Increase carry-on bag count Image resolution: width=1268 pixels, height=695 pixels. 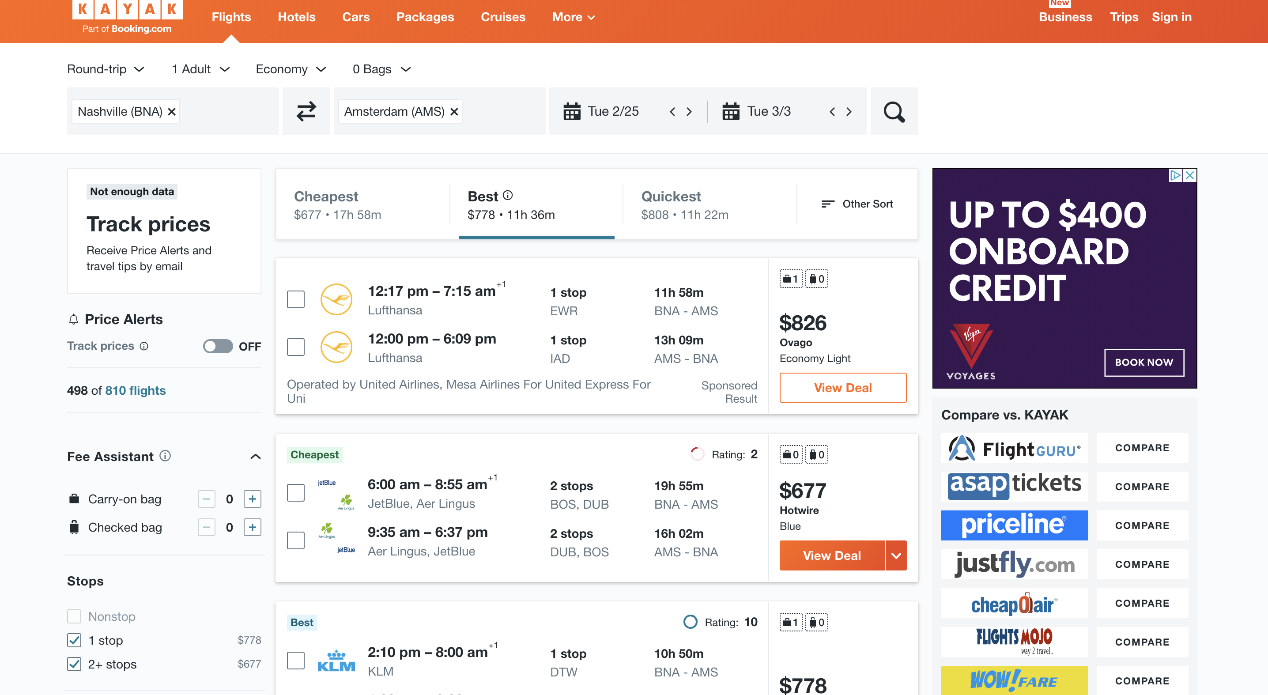[x=253, y=499]
